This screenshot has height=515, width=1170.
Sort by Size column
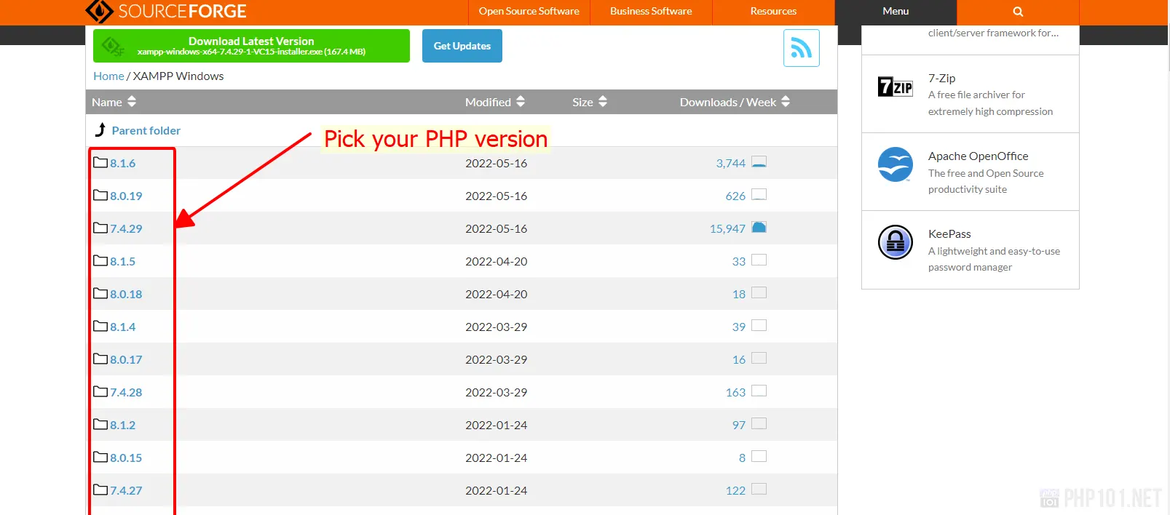tap(589, 102)
